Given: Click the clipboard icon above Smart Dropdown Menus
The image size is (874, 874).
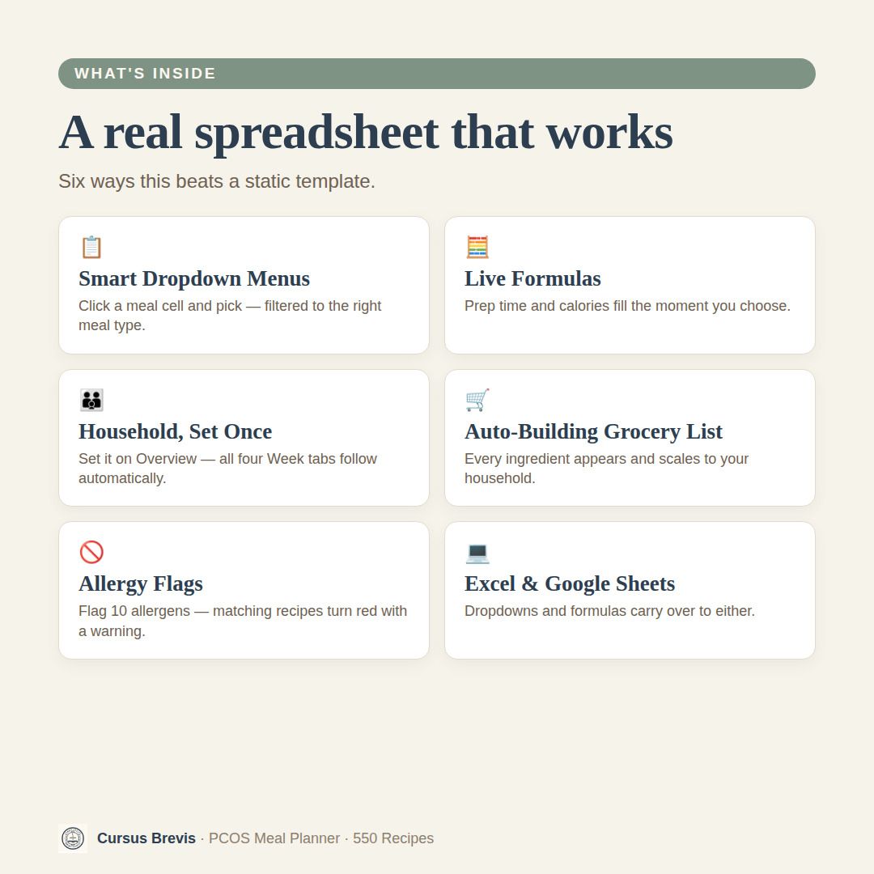Looking at the screenshot, I should (x=91, y=247).
